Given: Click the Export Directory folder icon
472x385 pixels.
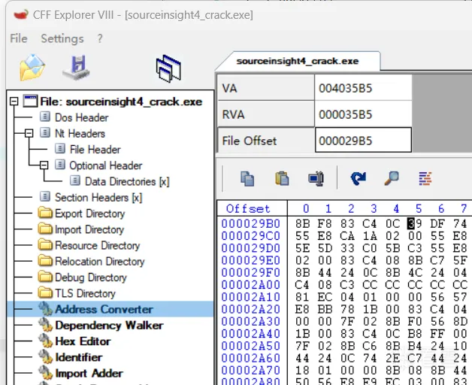Looking at the screenshot, I should click(x=45, y=213).
